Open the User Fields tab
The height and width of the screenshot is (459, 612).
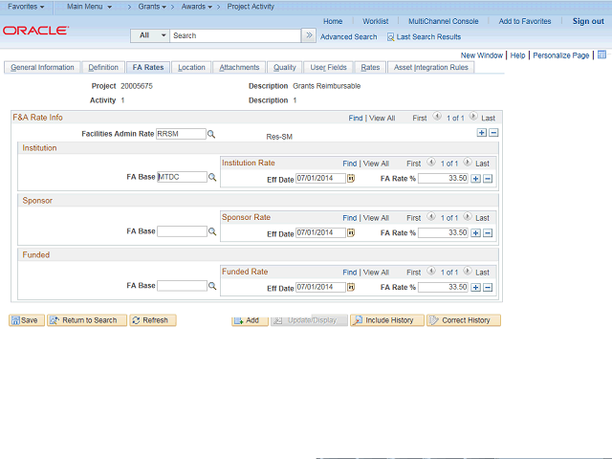[x=328, y=67]
